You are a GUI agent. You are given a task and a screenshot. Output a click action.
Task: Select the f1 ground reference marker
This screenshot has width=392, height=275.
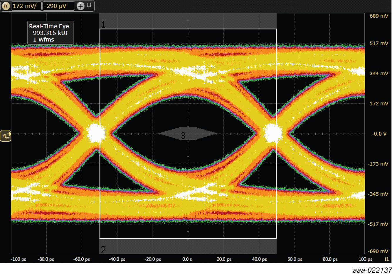tap(6, 136)
